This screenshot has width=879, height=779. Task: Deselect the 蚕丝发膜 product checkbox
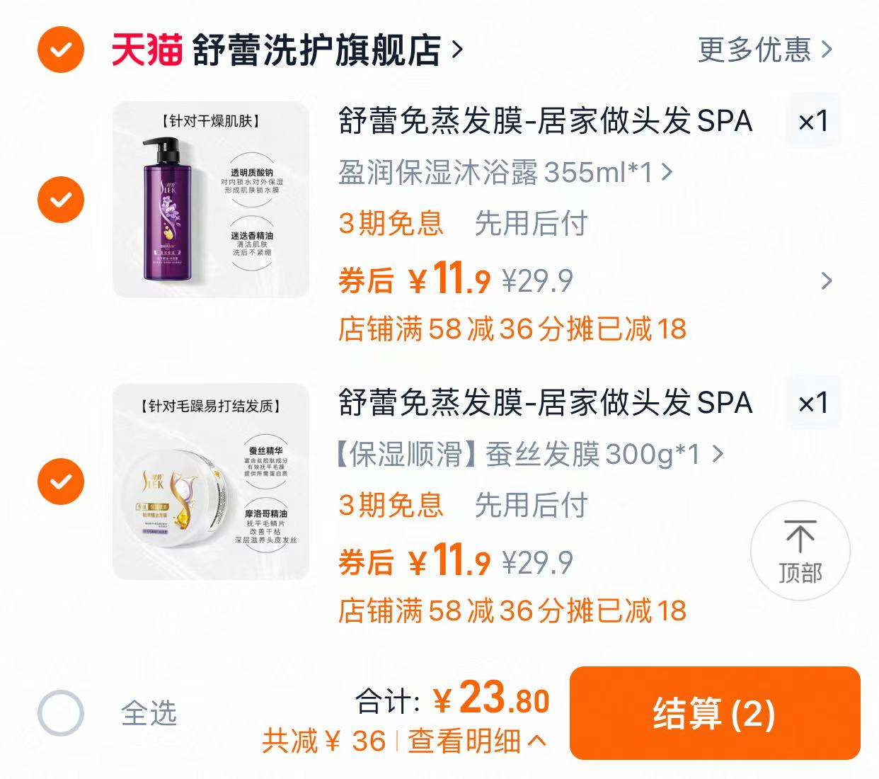(61, 480)
